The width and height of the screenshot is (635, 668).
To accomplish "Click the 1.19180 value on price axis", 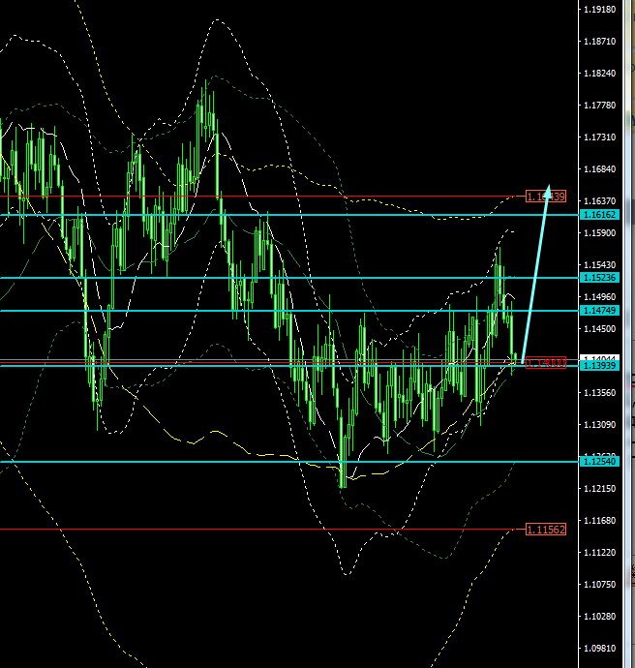I will [602, 10].
